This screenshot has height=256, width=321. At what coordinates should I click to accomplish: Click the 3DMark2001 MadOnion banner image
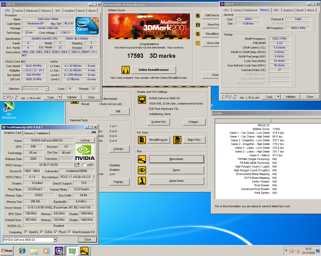coord(149,26)
